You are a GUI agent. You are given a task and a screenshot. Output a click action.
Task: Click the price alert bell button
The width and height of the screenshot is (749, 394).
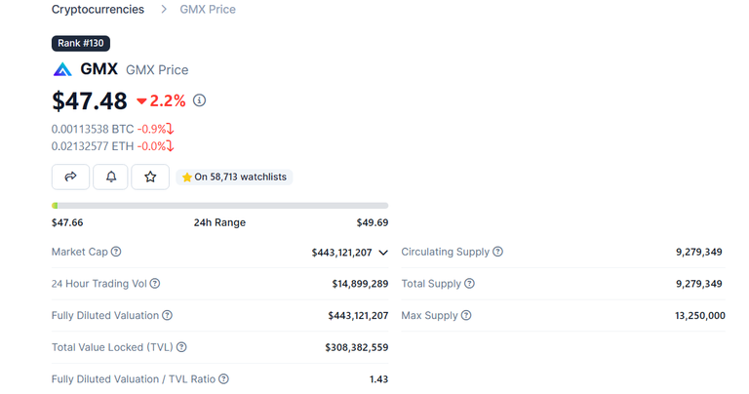click(110, 177)
